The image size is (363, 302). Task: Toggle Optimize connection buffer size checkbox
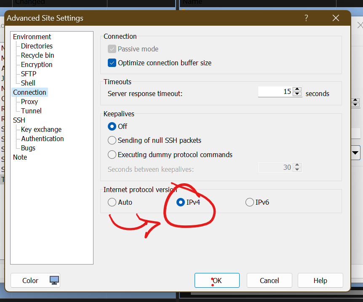pyautogui.click(x=112, y=63)
